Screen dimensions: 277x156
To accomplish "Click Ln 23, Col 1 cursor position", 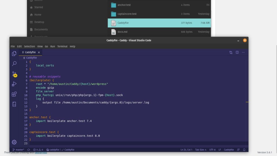I will (186, 149).
